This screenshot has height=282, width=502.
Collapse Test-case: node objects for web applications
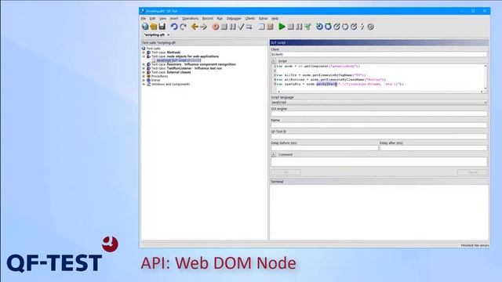coord(144,56)
